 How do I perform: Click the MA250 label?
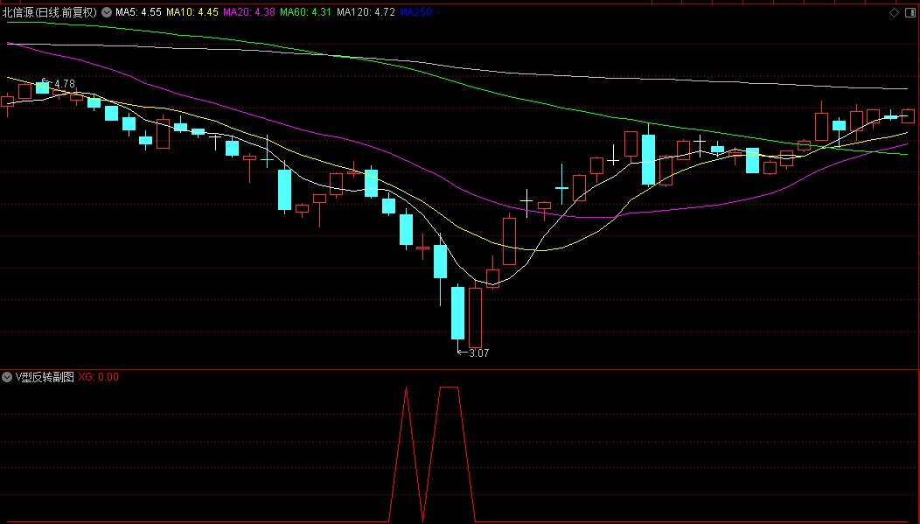click(x=420, y=12)
